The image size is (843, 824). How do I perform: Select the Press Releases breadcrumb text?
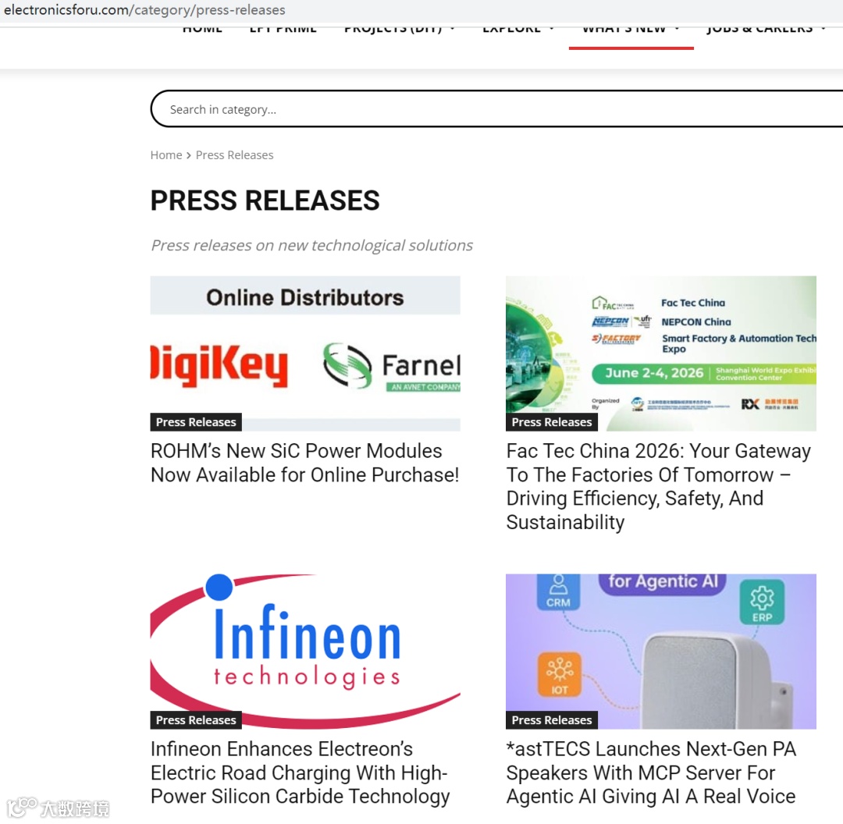click(234, 154)
